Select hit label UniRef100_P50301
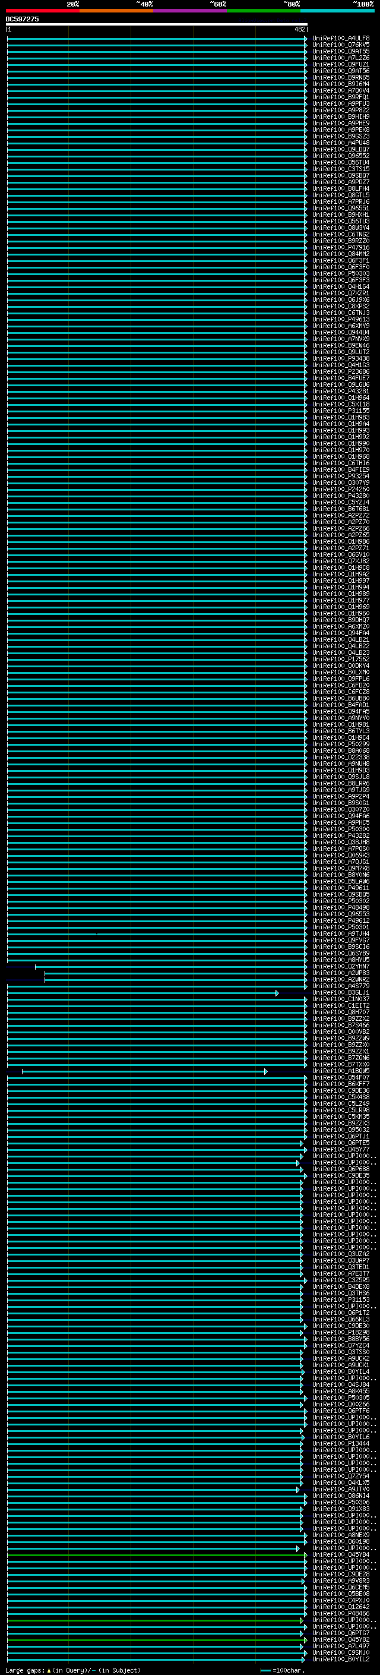 (x=341, y=926)
